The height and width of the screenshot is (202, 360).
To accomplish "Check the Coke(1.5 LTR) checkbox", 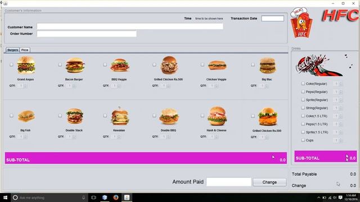I will (x=303, y=116).
